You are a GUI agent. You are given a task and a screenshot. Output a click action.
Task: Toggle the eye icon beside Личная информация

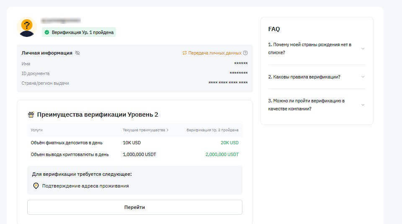[x=77, y=53]
